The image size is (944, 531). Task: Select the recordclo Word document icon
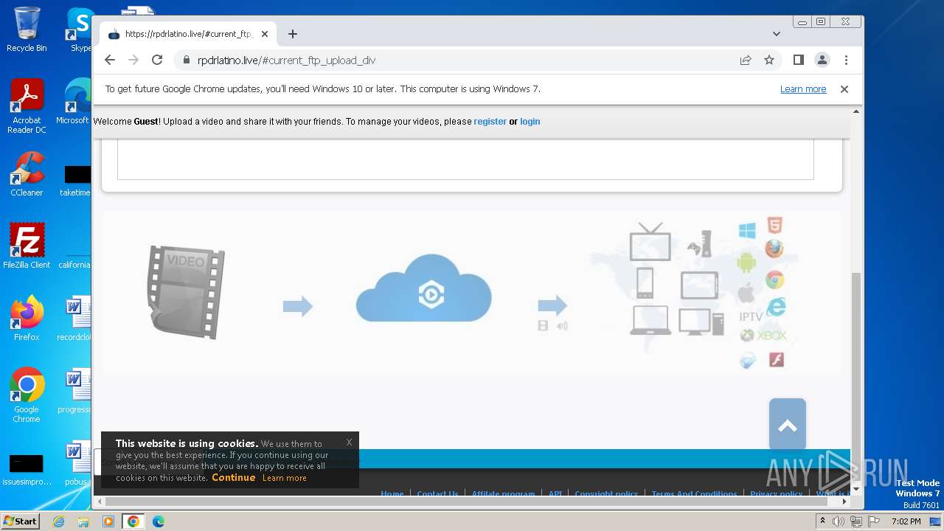pyautogui.click(x=76, y=319)
